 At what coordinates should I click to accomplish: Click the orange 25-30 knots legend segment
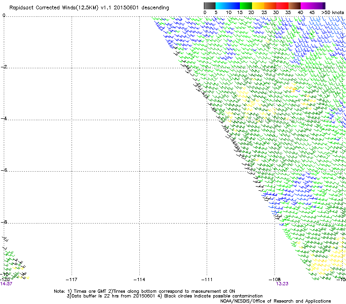coord(270,6)
